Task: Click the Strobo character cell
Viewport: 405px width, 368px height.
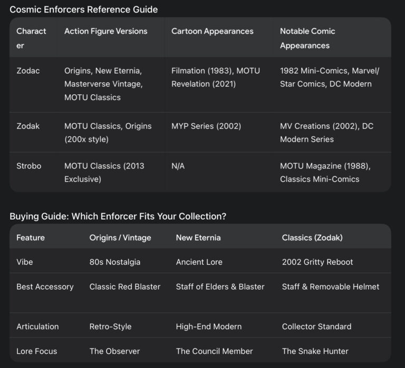Action: coord(28,166)
